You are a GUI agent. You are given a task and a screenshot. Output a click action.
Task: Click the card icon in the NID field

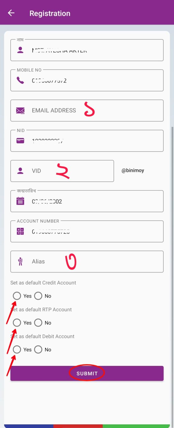point(20,141)
